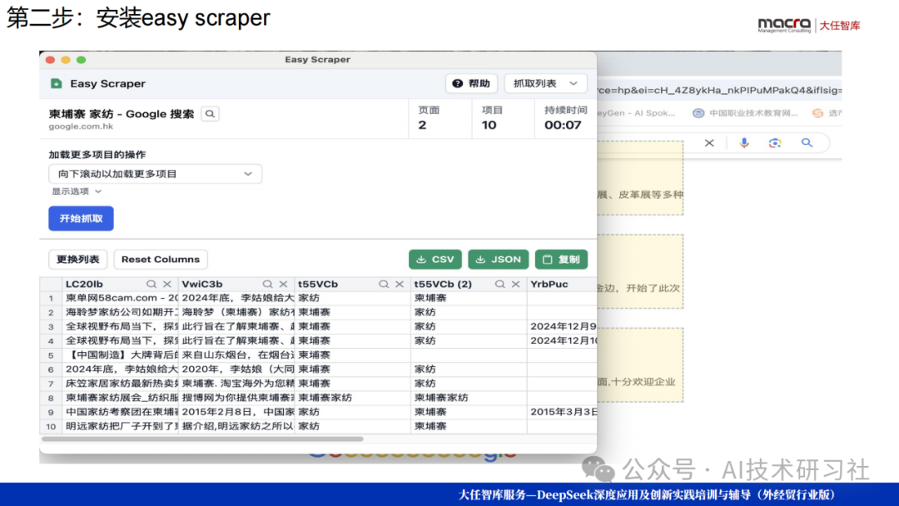This screenshot has height=506, width=899.
Task: Copy results with the 复制 button
Action: tap(561, 260)
